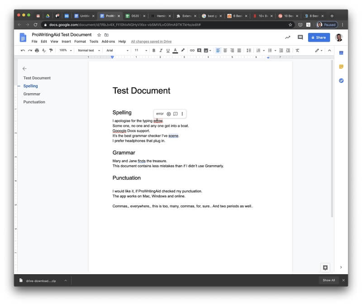
Task: Jump to Test Document outline heading
Action: tap(37, 78)
